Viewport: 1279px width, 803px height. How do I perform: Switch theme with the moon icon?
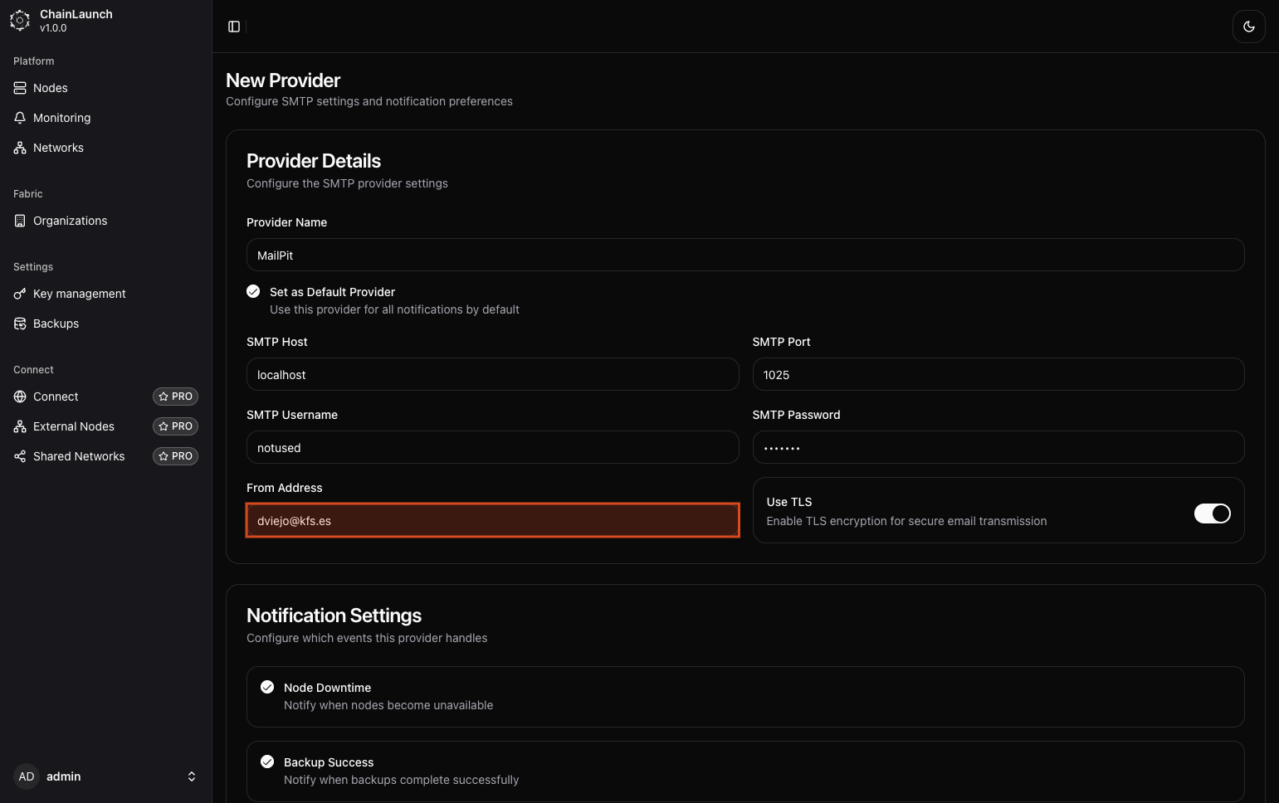pyautogui.click(x=1248, y=27)
